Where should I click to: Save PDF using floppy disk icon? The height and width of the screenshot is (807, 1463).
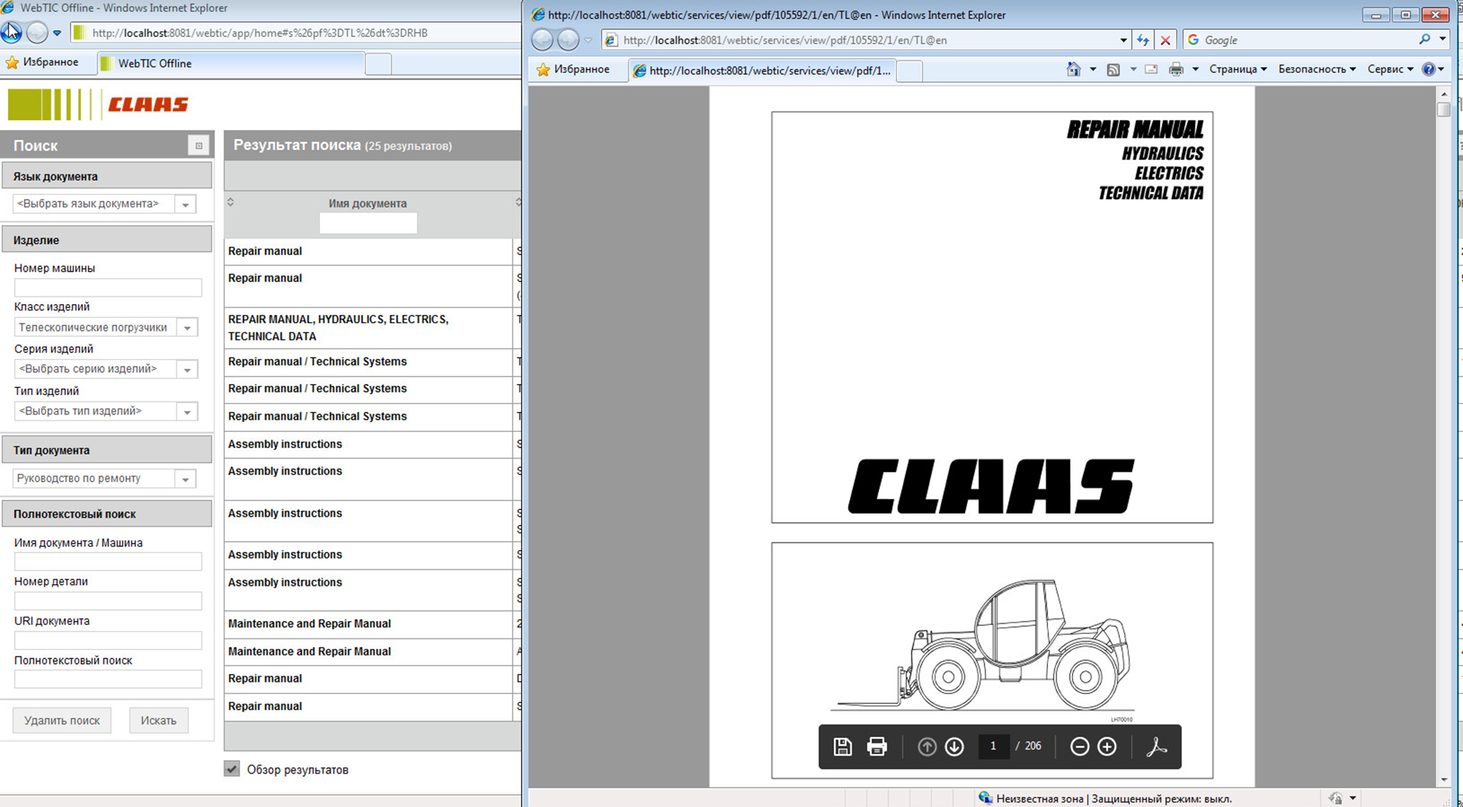point(842,746)
